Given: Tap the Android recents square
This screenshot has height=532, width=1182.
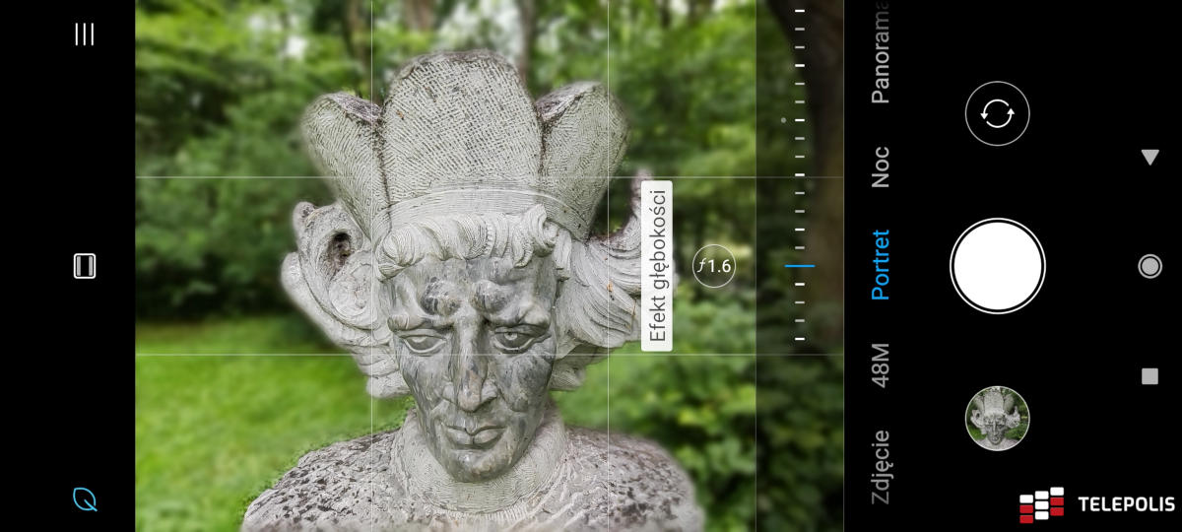Looking at the screenshot, I should click(1149, 375).
